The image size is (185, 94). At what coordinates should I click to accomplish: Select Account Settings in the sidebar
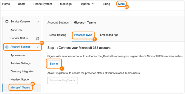coord(21,47)
